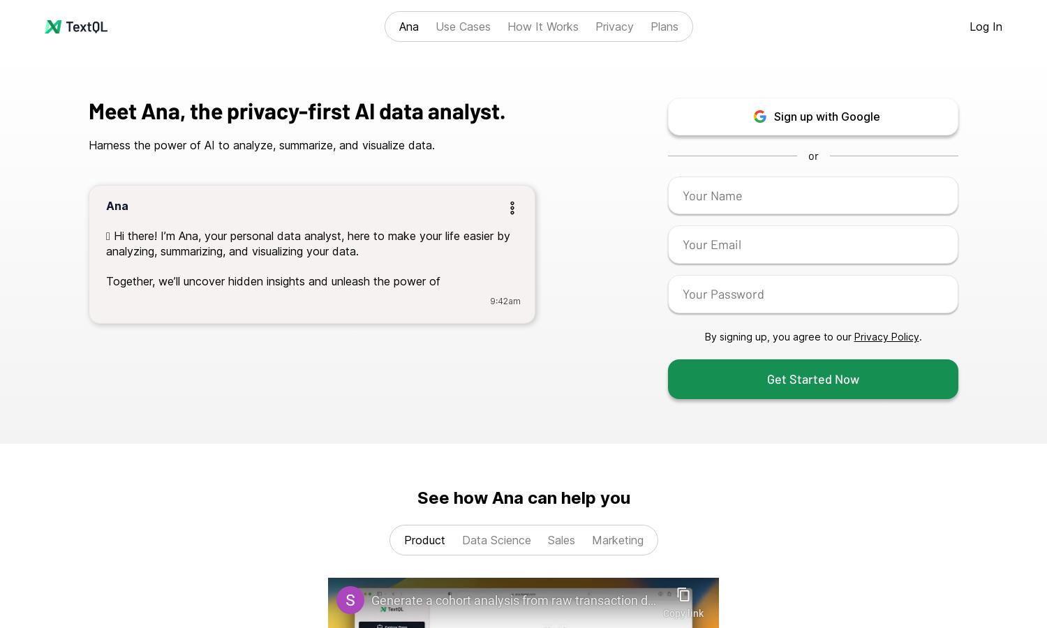Image resolution: width=1047 pixels, height=628 pixels.
Task: Focus the Your Password field
Action: 813,294
